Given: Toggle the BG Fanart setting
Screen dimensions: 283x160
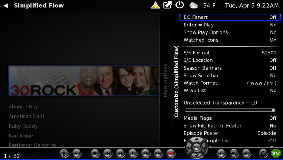Looking at the screenshot, I should coord(230,17).
